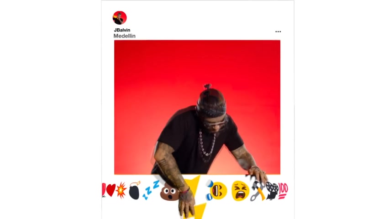Click the man's hand on the lightning bolt
Image resolution: width=389 pixels, height=219 pixels.
[x=187, y=203]
